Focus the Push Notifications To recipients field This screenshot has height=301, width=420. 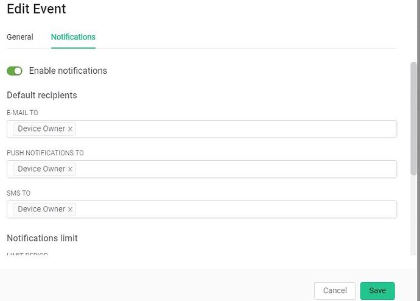[237, 169]
